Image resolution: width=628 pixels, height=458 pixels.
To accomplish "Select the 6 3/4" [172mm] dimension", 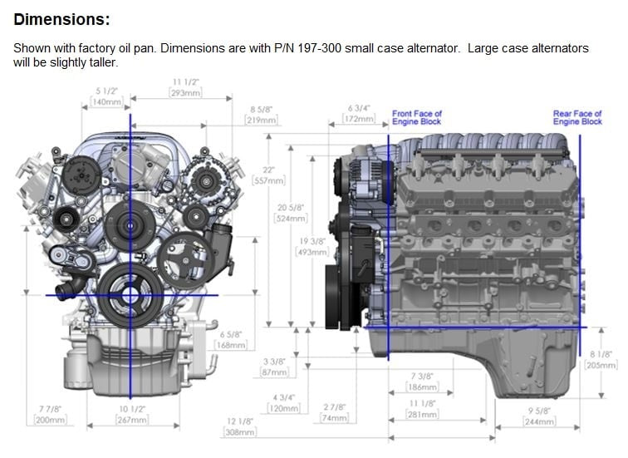I will tap(360, 114).
